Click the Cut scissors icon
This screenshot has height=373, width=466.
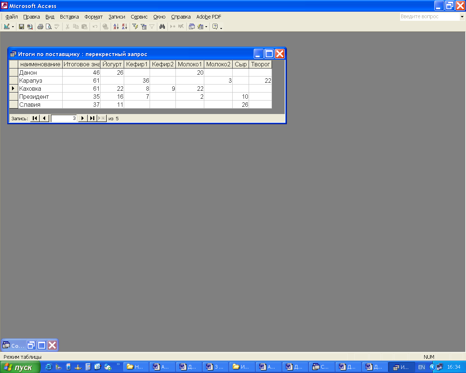67,27
